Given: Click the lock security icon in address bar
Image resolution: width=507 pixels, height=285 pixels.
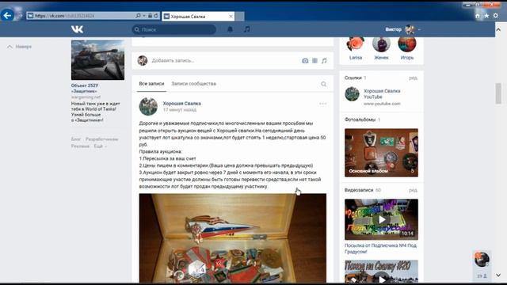Looking at the screenshot, I should (x=150, y=16).
